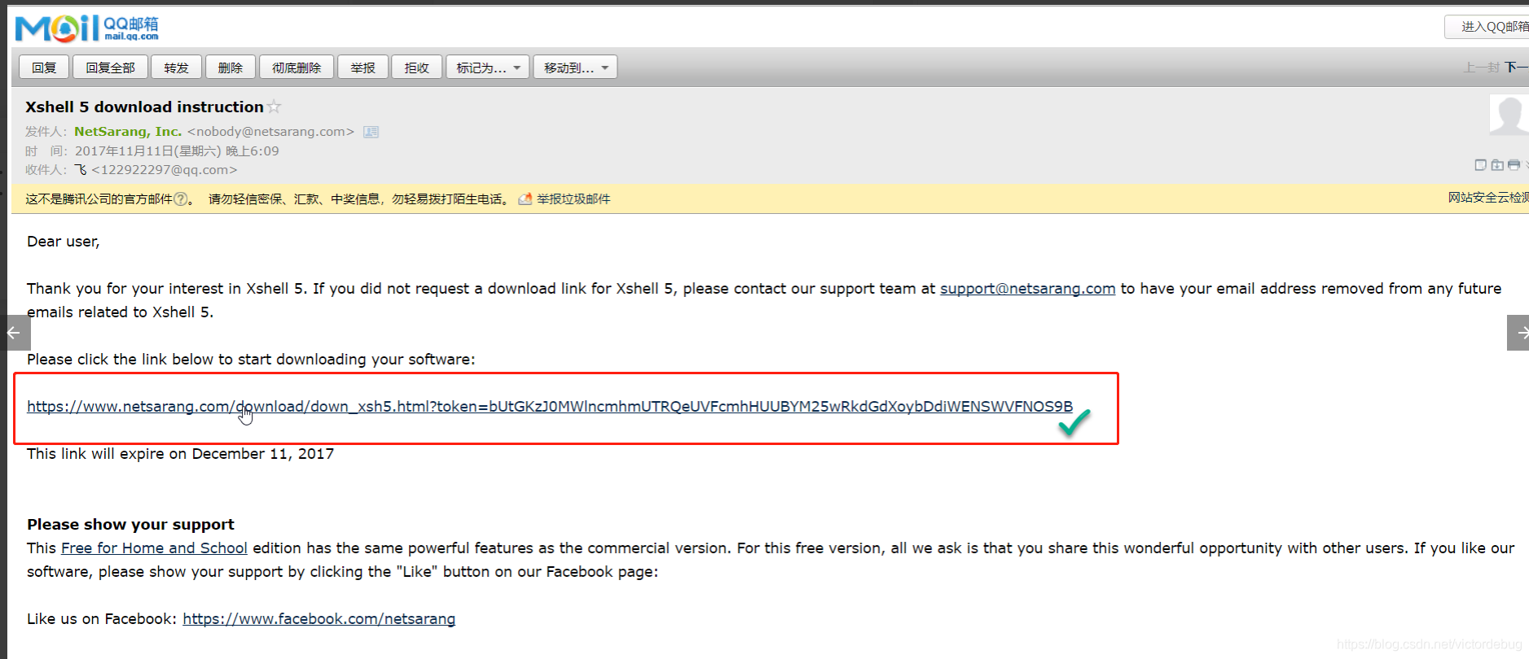Go to next image with right arrow

pos(1518,333)
